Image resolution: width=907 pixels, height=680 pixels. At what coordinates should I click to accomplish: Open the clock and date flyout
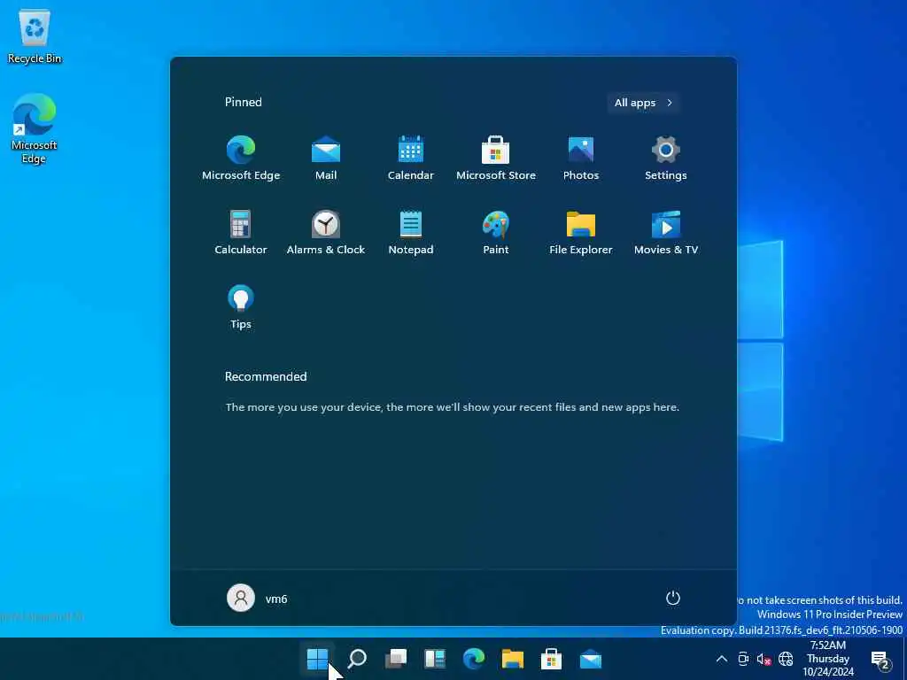(828, 659)
